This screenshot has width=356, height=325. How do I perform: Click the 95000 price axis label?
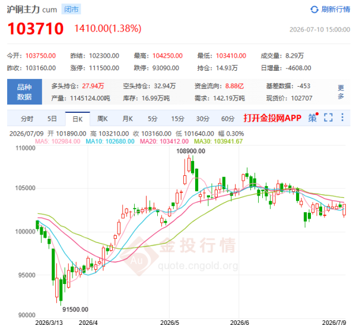[27, 275]
